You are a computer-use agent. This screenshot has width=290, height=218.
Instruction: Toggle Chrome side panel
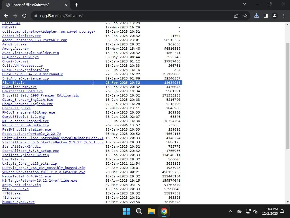pos(266,16)
